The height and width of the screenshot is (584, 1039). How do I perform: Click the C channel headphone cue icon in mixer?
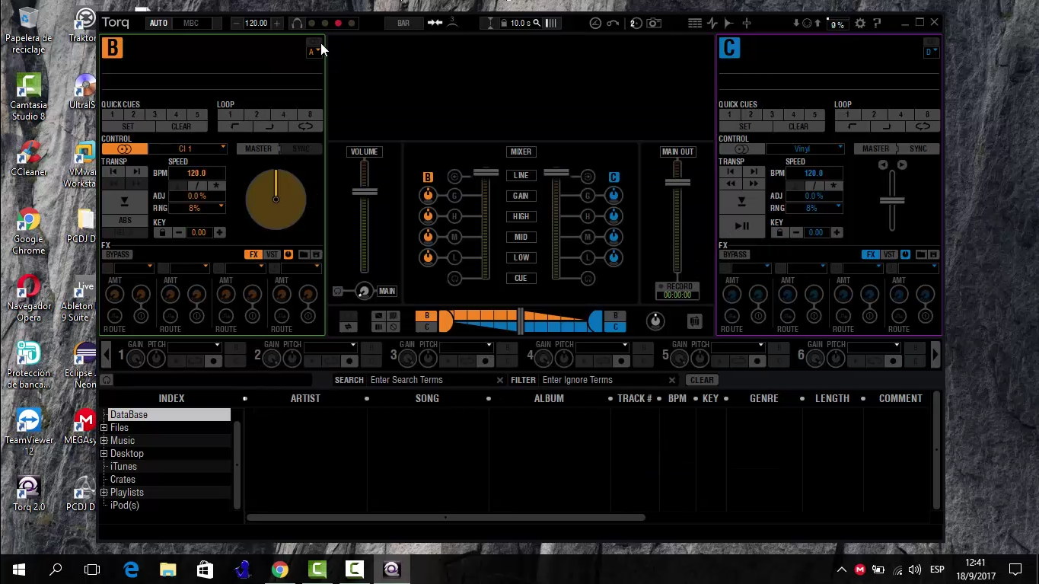587,279
